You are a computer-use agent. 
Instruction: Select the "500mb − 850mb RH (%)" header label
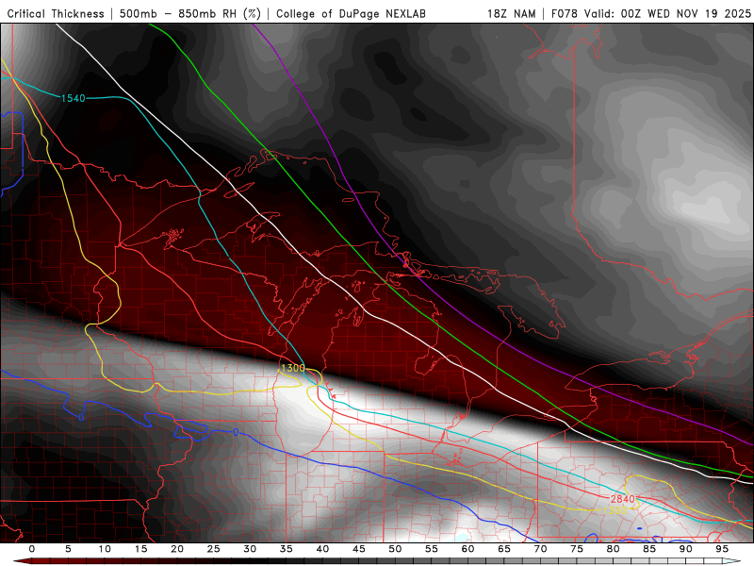(190, 13)
